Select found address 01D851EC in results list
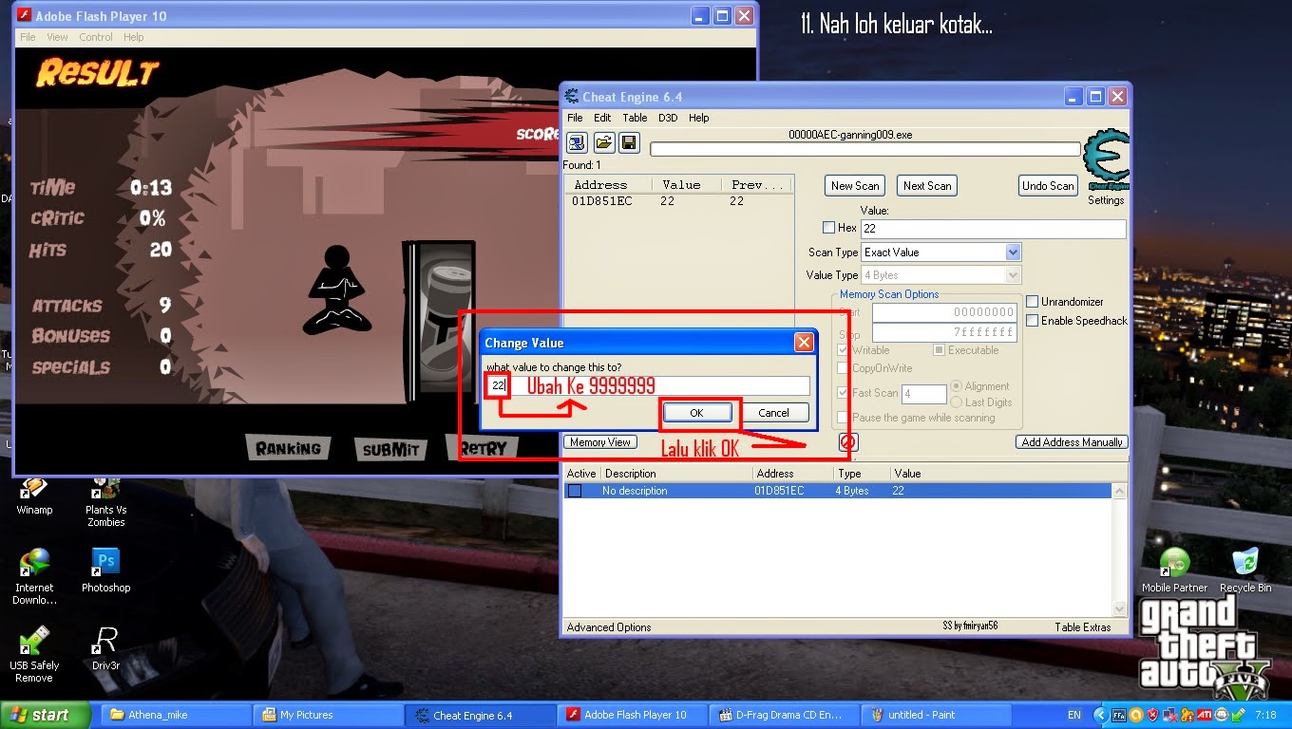 (x=678, y=201)
